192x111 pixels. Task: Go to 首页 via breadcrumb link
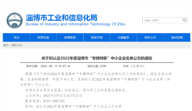pyautogui.click(x=5, y=45)
